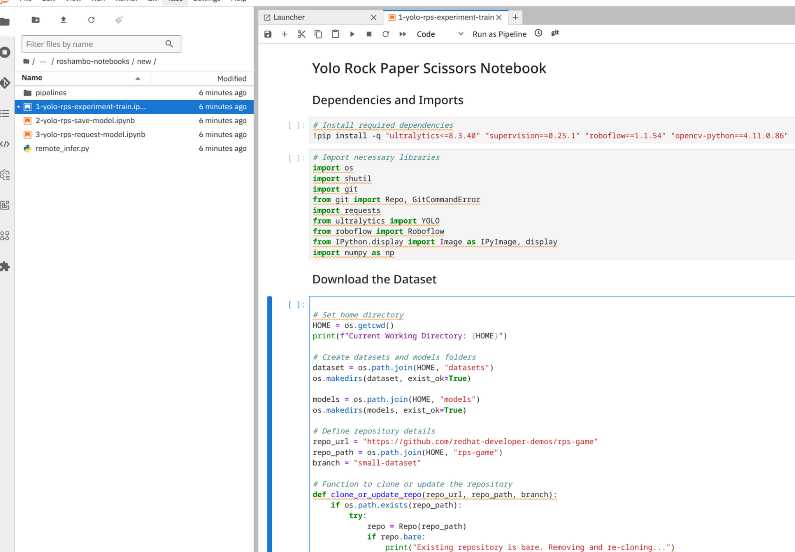Select remote_infer.py file

click(134, 148)
